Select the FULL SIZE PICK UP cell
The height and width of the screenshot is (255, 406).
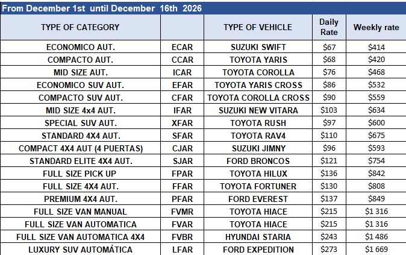(x=80, y=174)
